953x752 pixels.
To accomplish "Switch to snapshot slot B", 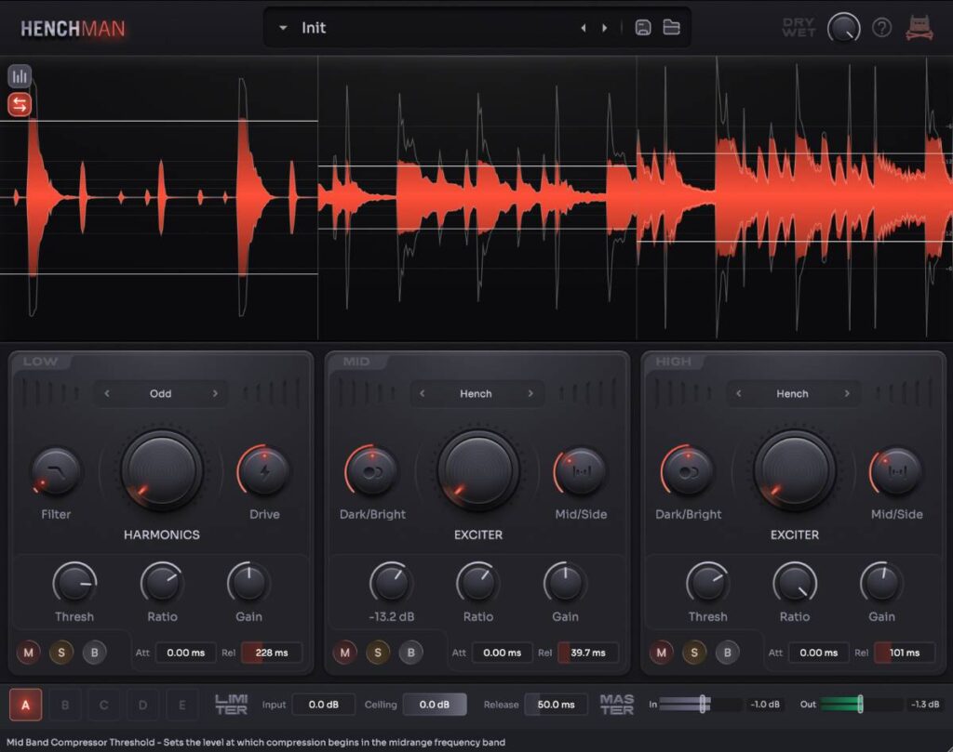I will 65,706.
